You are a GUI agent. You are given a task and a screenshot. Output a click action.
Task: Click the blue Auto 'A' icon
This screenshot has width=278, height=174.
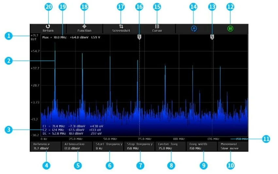[194, 29]
